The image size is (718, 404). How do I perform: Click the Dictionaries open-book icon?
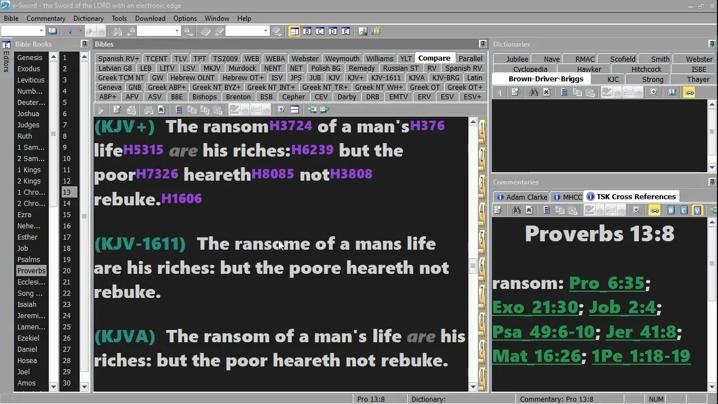click(672, 93)
